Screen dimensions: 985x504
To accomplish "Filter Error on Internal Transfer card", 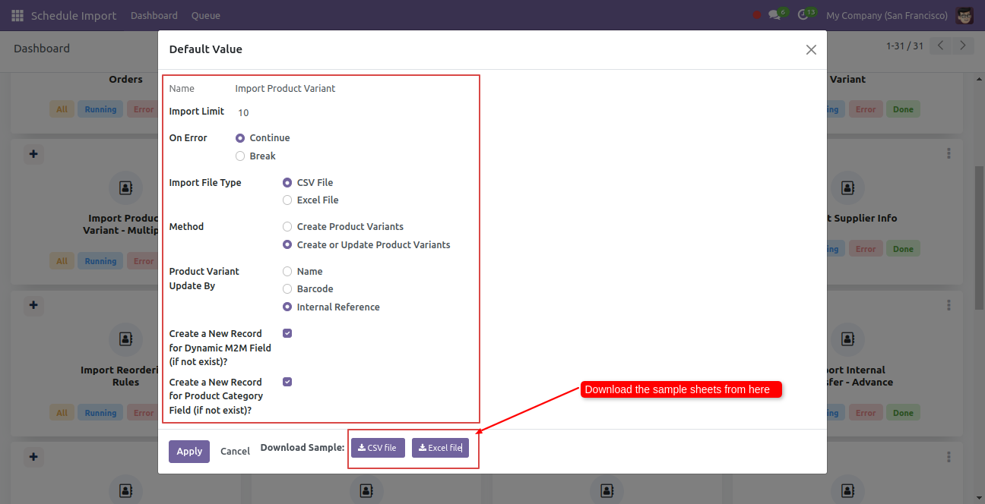I will pos(866,413).
